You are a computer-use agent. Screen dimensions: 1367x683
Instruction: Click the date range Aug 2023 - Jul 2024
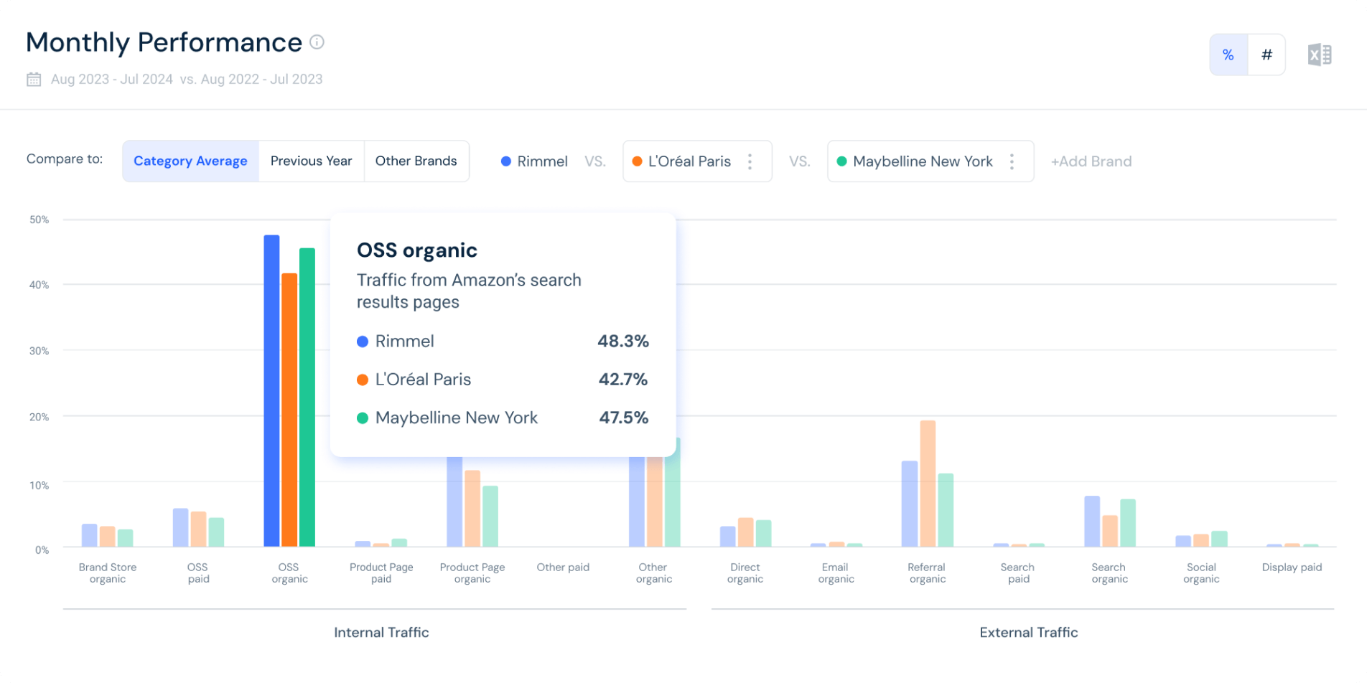[x=112, y=80]
